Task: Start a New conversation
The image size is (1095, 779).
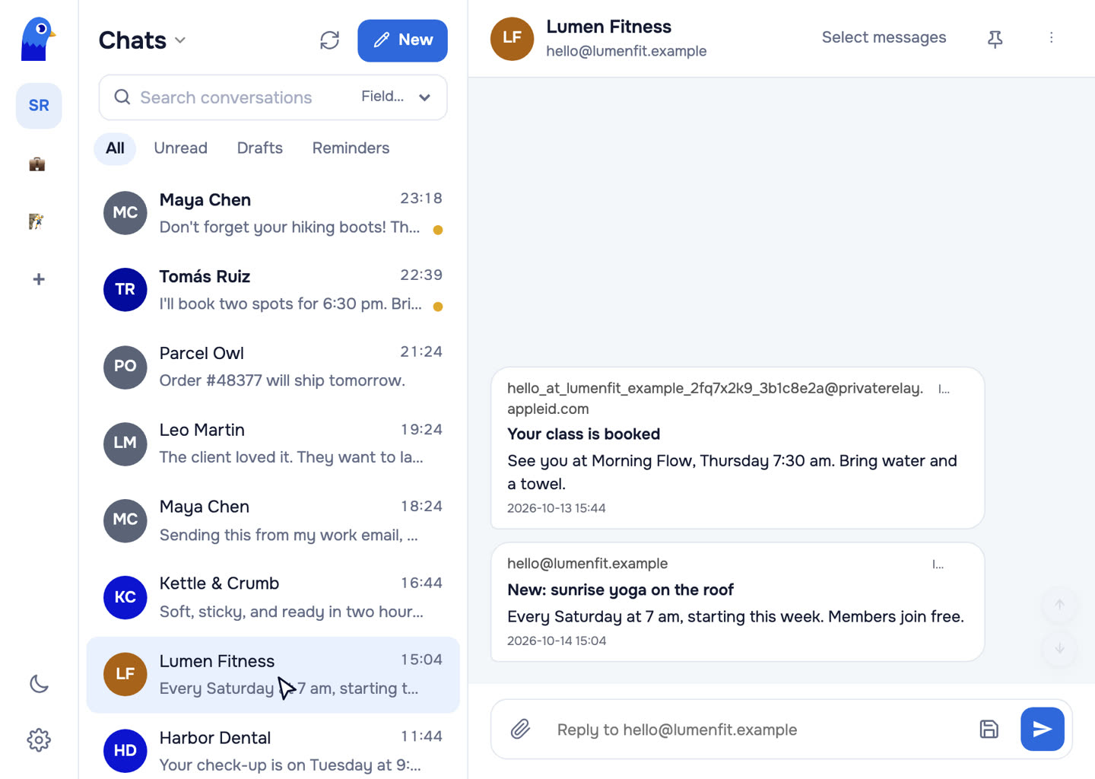Action: click(x=402, y=40)
